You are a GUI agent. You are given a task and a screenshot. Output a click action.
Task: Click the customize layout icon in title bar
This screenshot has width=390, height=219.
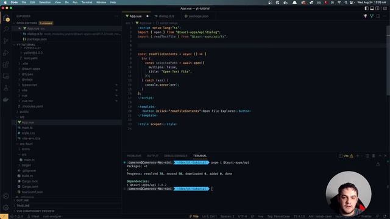click(x=385, y=9)
